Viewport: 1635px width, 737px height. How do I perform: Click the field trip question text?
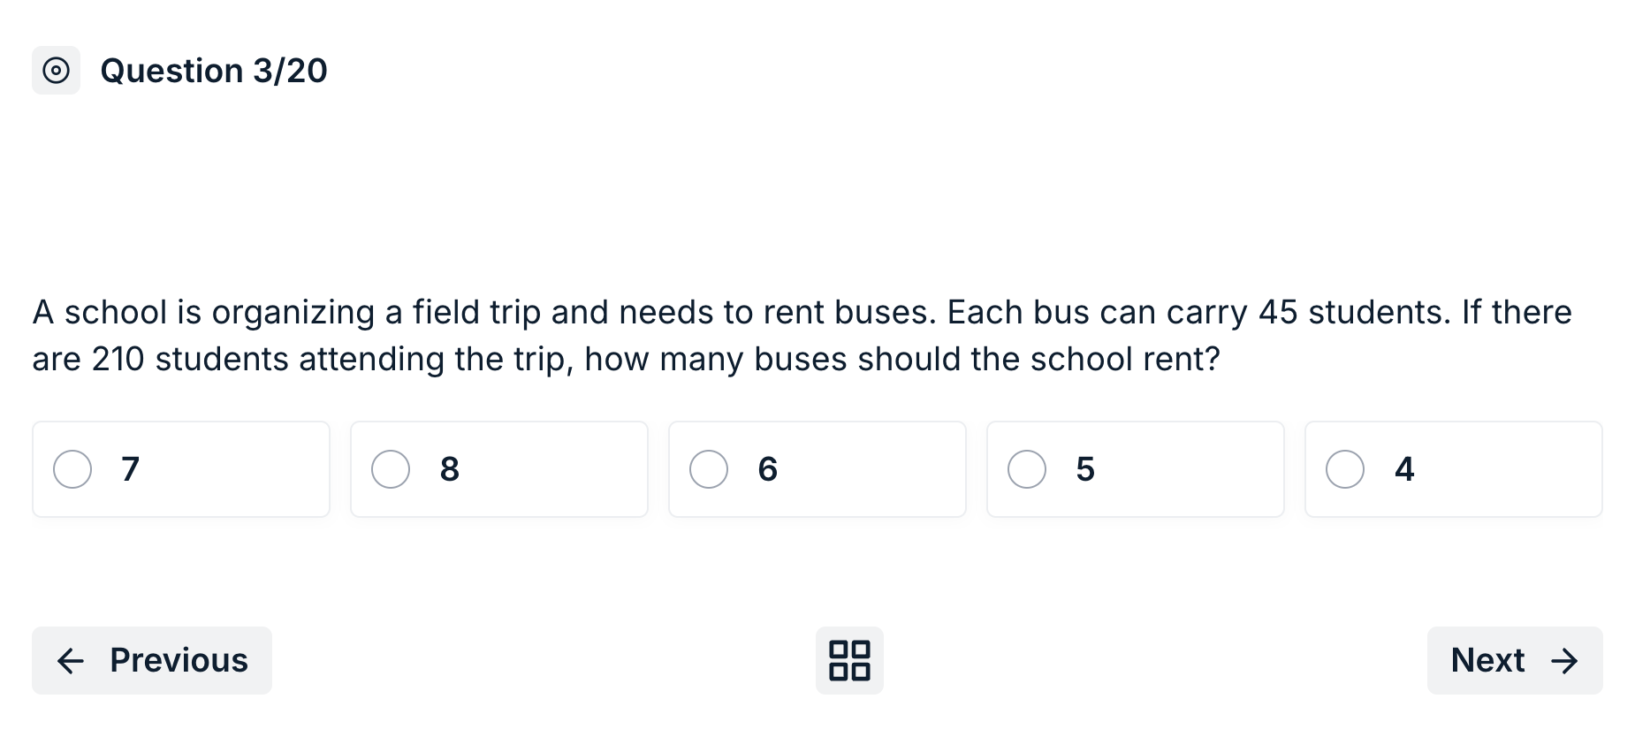click(x=795, y=336)
